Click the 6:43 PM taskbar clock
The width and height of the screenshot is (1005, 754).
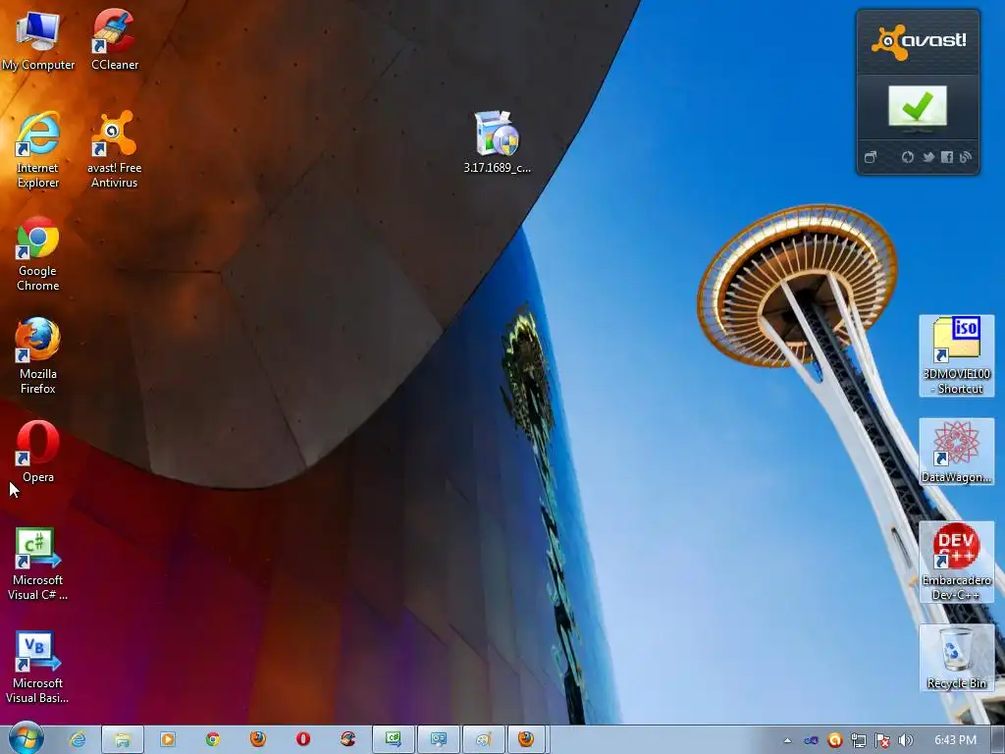[955, 740]
